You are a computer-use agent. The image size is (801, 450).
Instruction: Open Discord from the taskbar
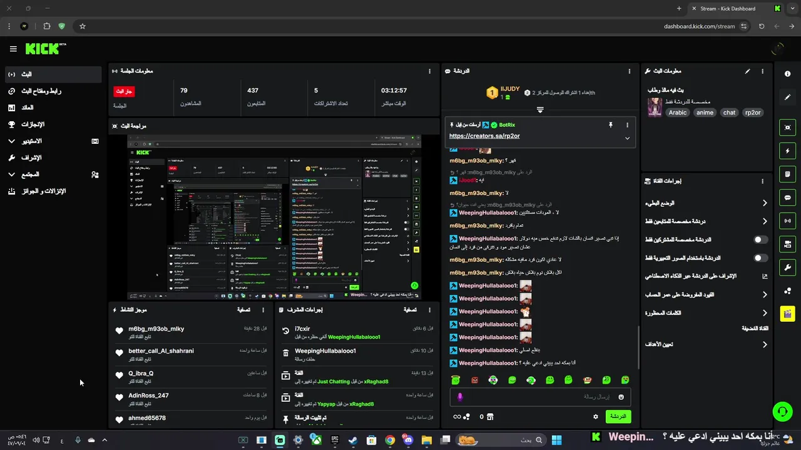pos(408,440)
